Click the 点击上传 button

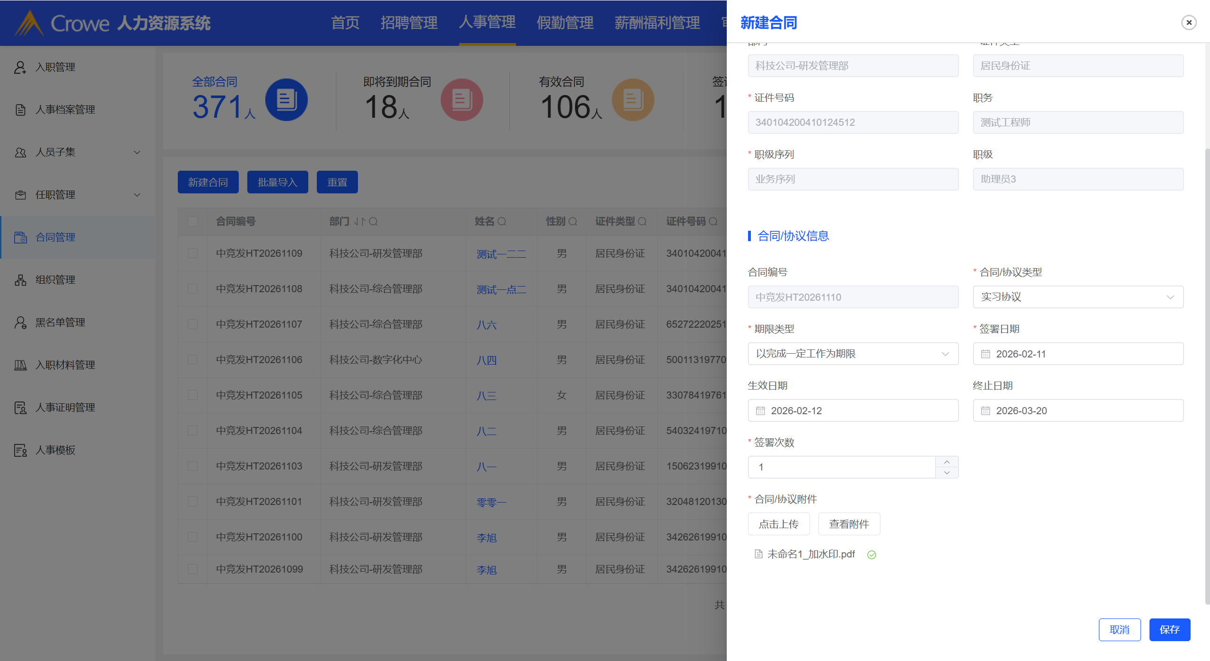[x=778, y=524]
